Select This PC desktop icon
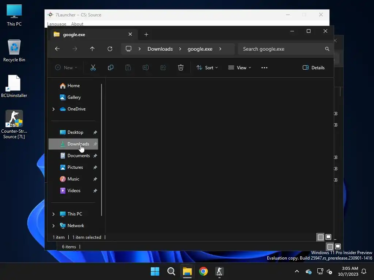 (14, 15)
